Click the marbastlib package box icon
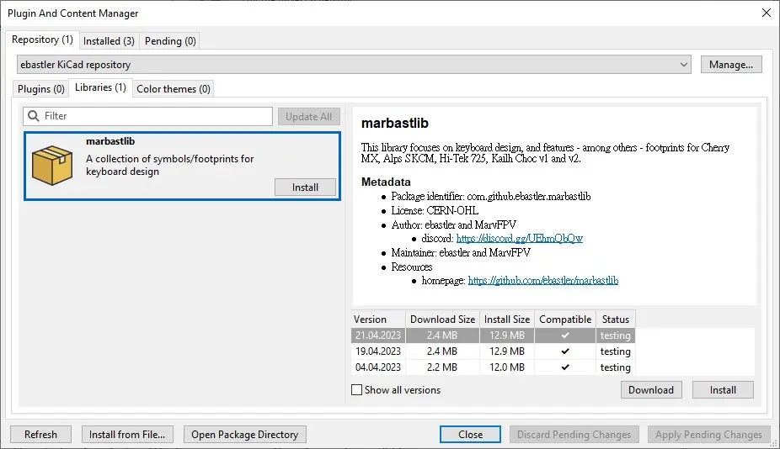 coord(51,165)
